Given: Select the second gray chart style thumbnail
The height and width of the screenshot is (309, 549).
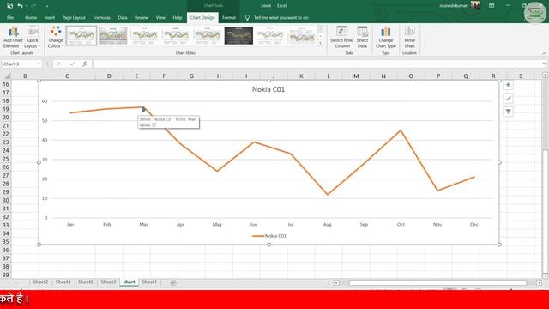Looking at the screenshot, I should coord(112,36).
